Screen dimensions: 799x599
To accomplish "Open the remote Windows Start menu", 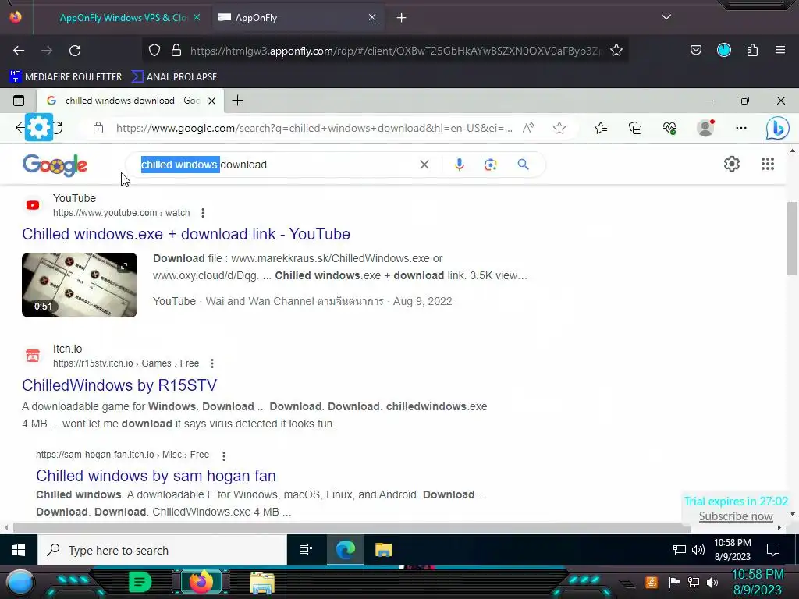I will click(x=19, y=550).
